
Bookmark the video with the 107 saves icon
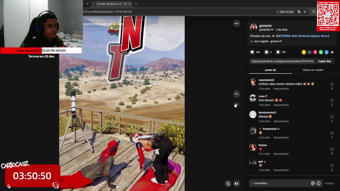point(278,52)
